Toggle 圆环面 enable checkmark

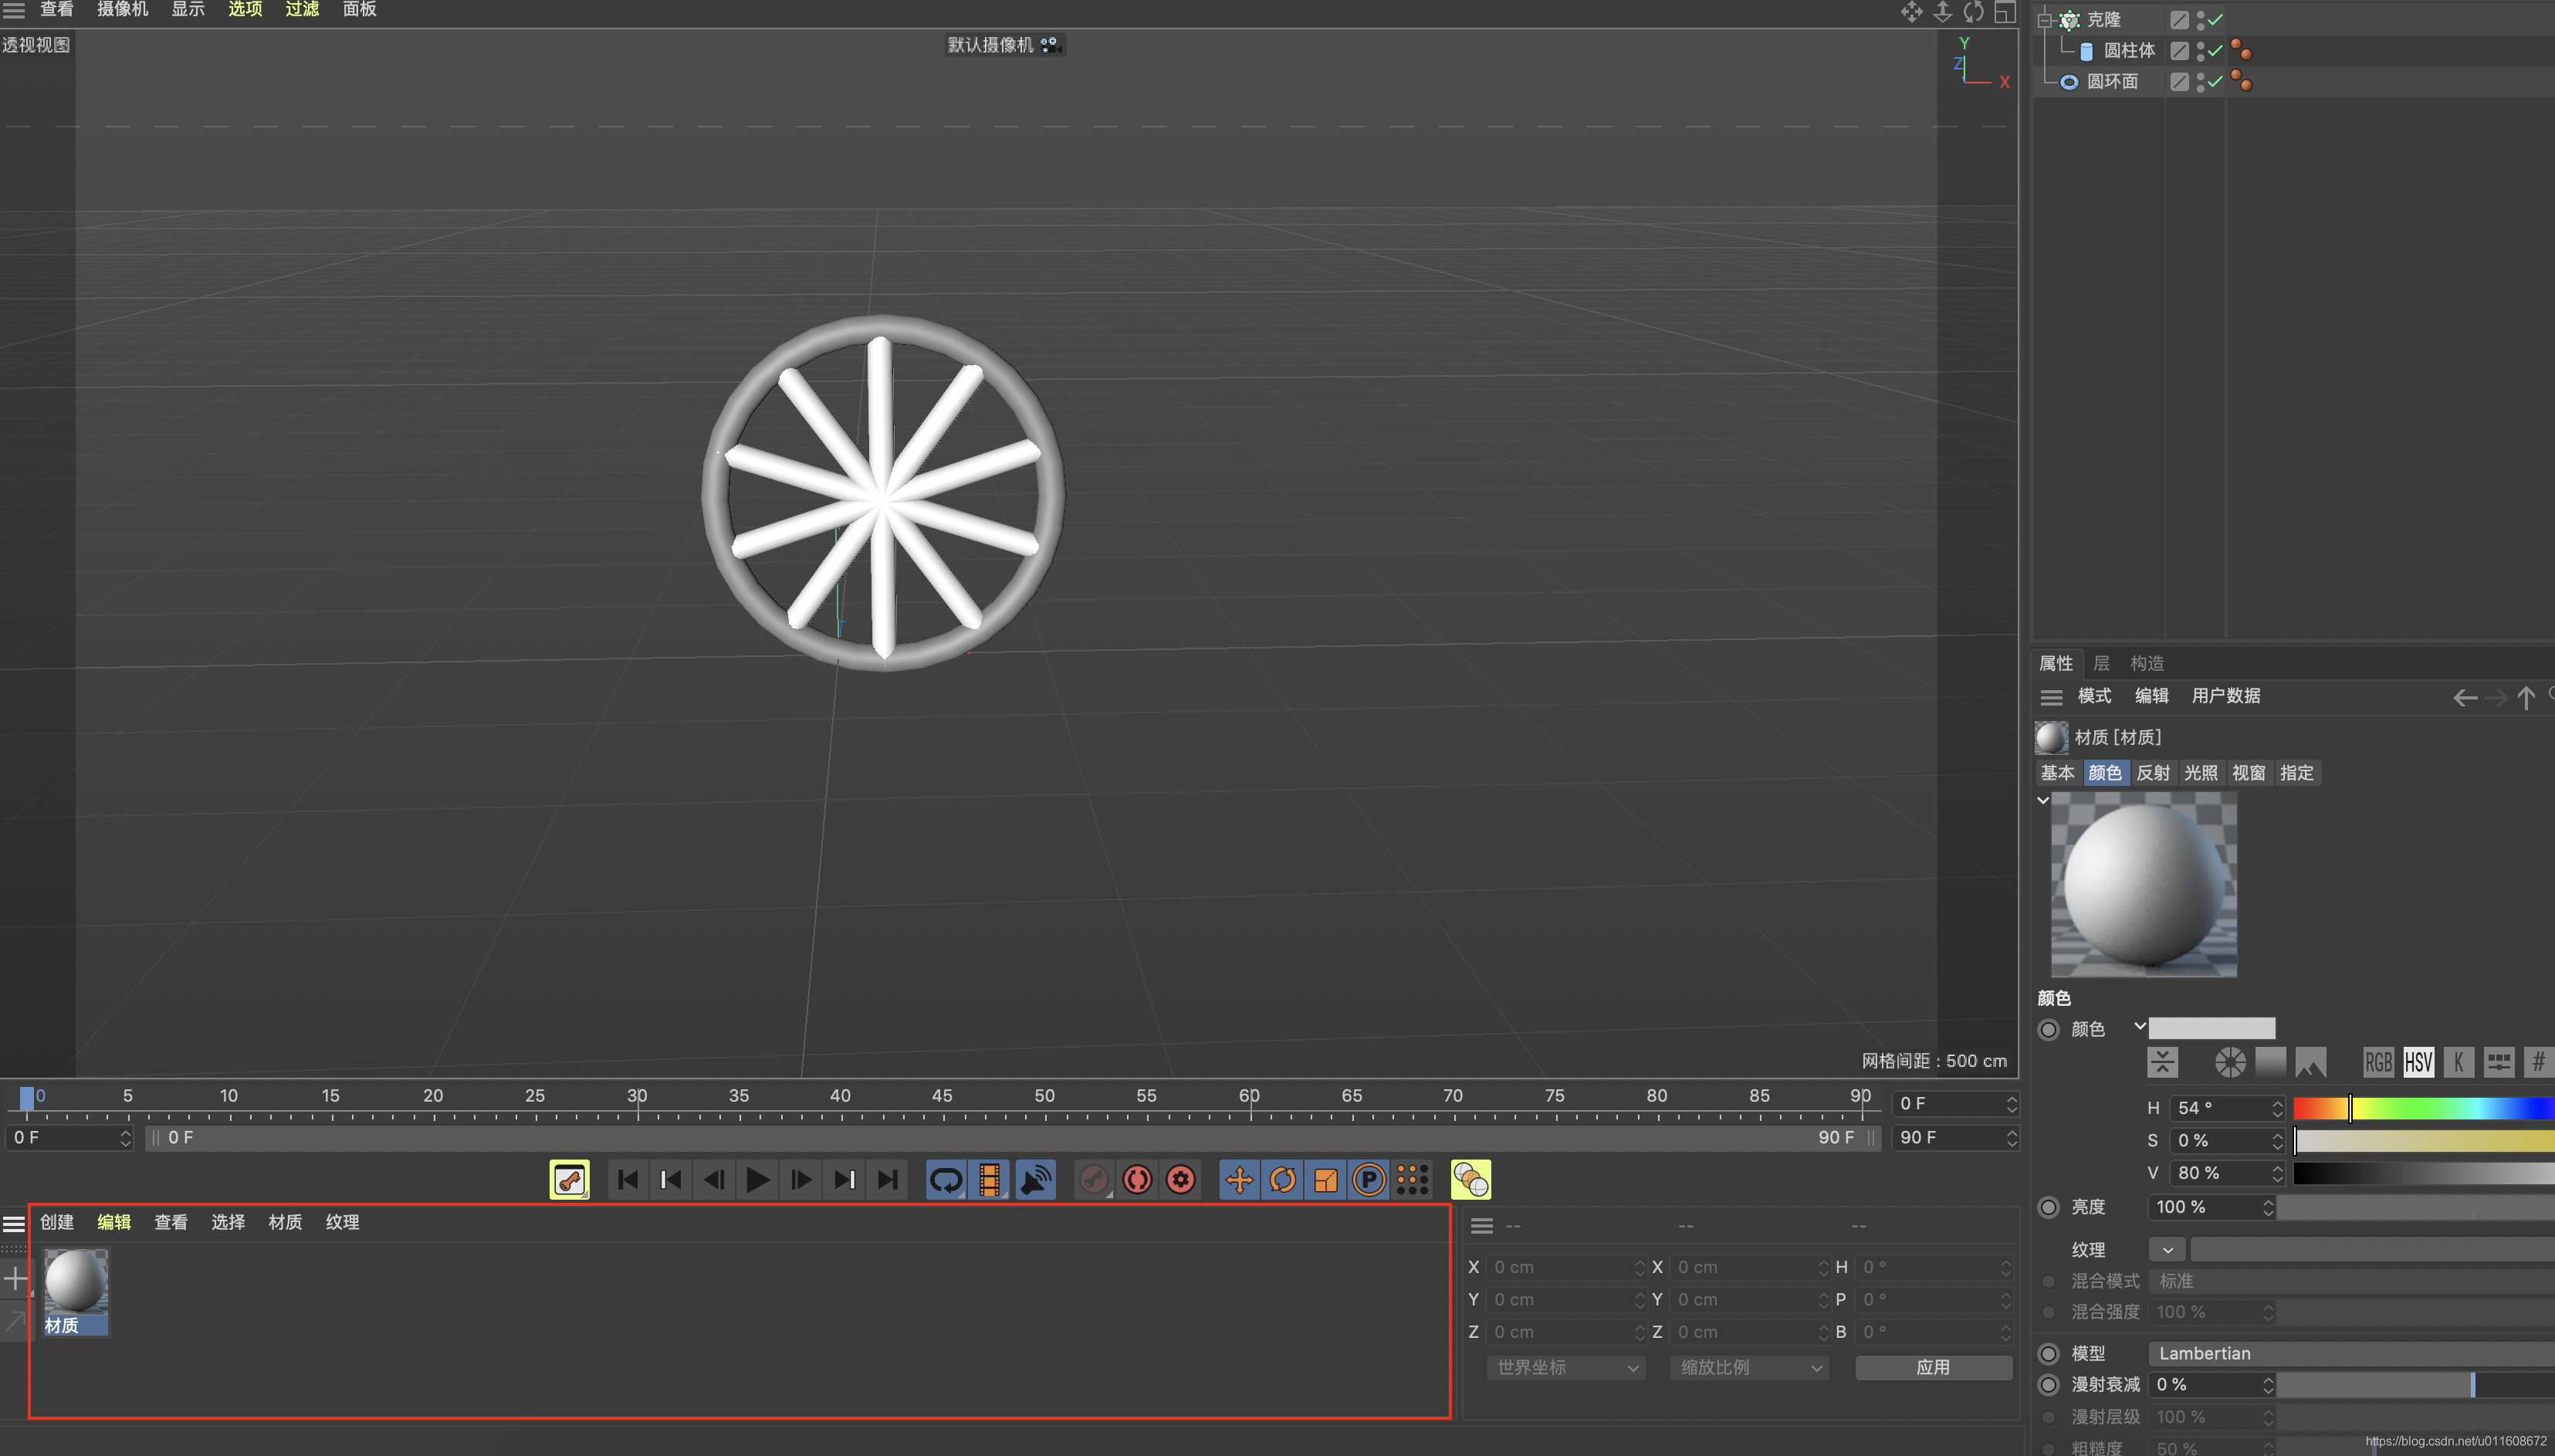(x=2216, y=82)
